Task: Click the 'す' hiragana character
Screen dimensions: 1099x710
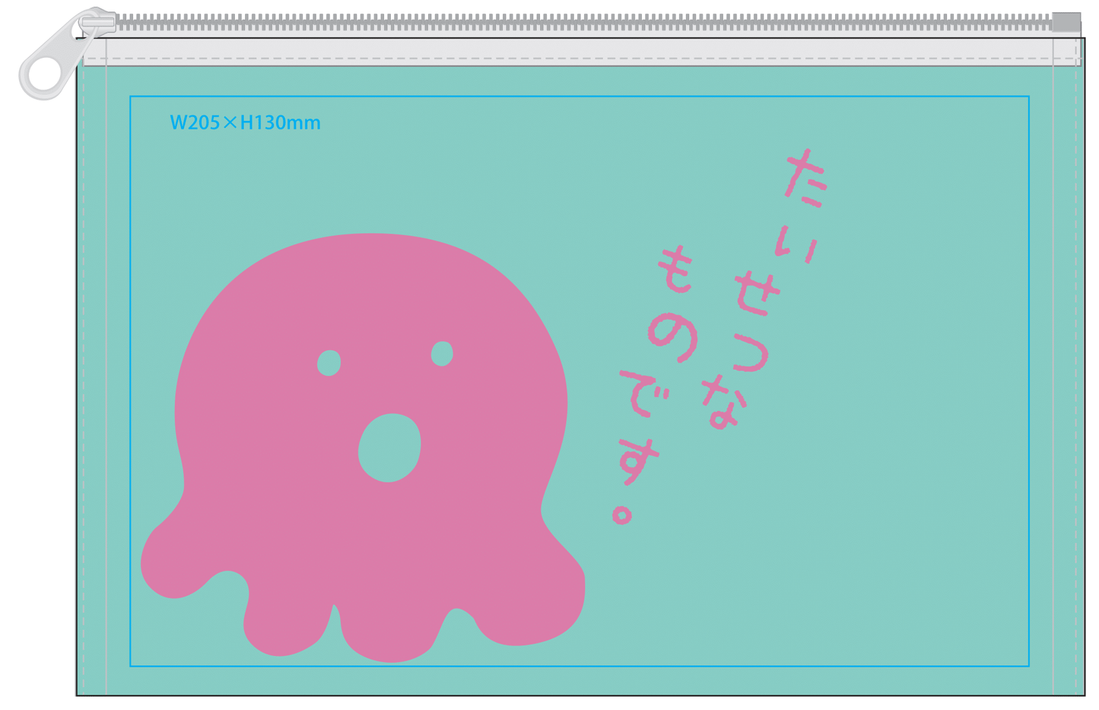Action: (x=637, y=460)
